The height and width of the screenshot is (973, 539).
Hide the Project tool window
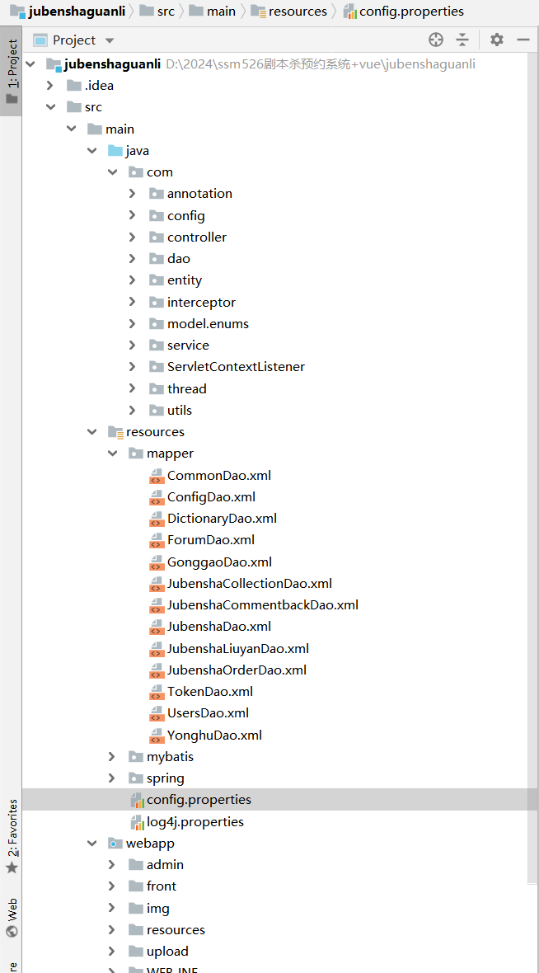click(523, 40)
